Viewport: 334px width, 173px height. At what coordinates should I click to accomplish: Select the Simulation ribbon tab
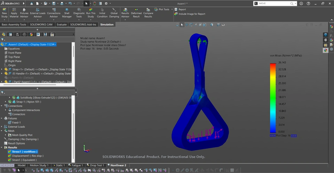point(107,24)
